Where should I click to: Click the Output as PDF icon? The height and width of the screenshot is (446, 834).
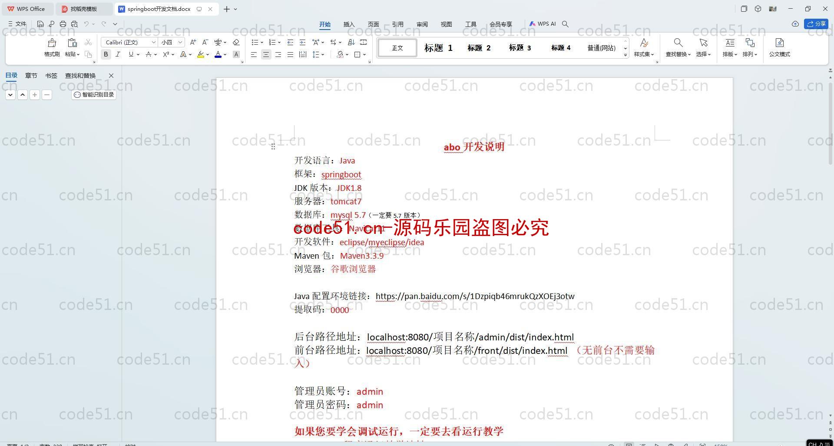point(52,24)
